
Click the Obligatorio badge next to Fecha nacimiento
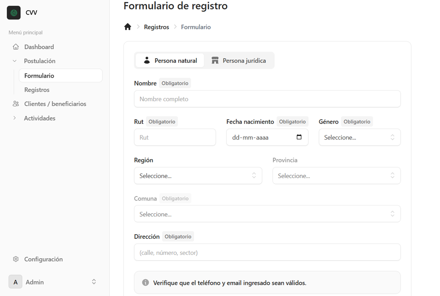tap(292, 121)
